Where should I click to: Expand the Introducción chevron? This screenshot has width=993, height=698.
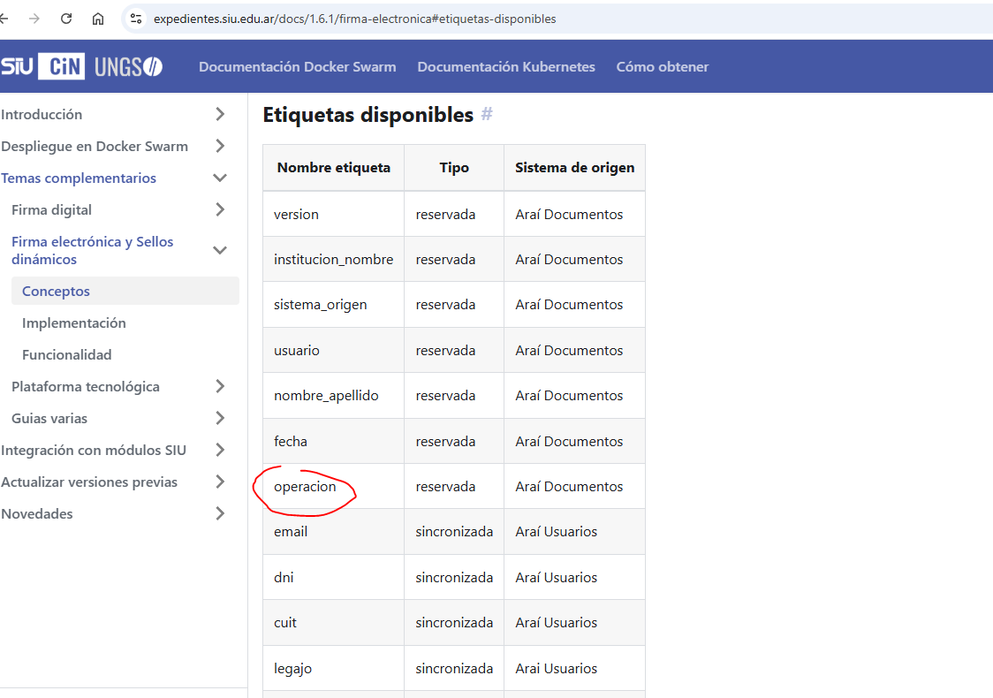point(220,114)
